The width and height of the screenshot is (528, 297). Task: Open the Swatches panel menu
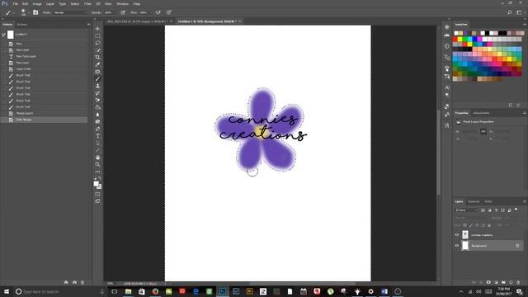click(525, 24)
